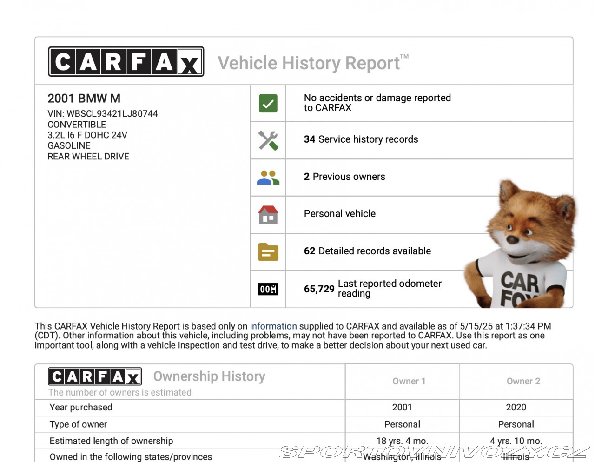Click "Owned in the following states/provinces" label
The width and height of the screenshot is (595, 462).
click(x=131, y=457)
